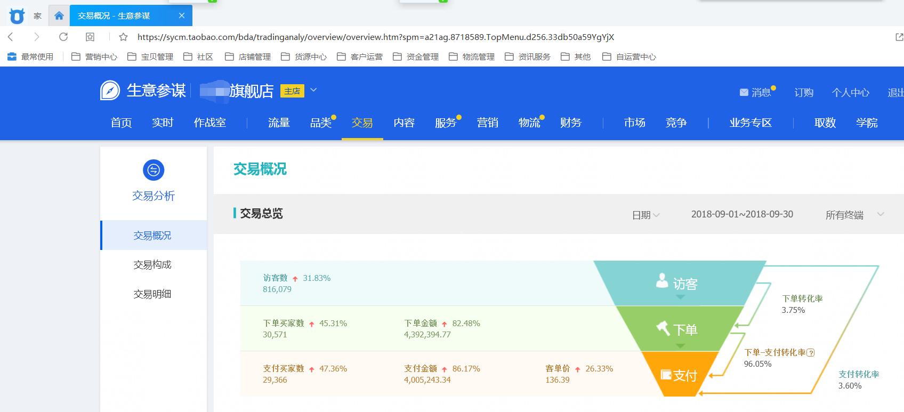This screenshot has height=412, width=904.
Task: Open the 物流管理 bookmark folder
Action: click(x=472, y=56)
